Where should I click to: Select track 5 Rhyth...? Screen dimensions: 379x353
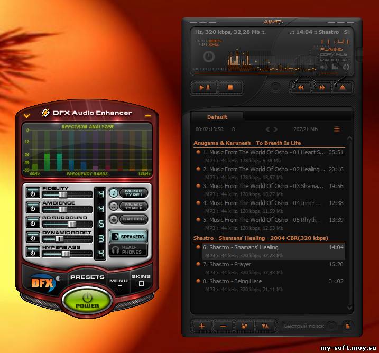point(270,224)
